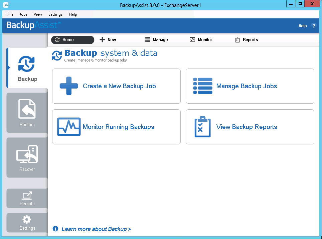Click the clipboard icon for backup reports

[x=202, y=127]
